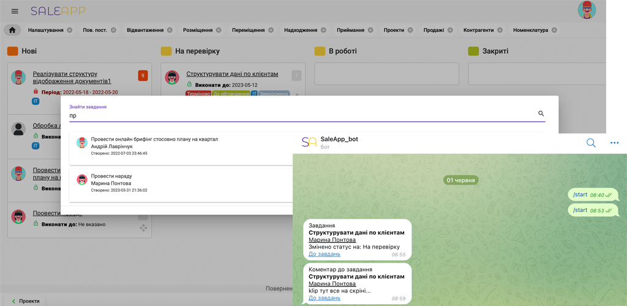Viewport: 627px width, 306px height.
Task: Close the Розміщення tab
Action: pos(219,30)
